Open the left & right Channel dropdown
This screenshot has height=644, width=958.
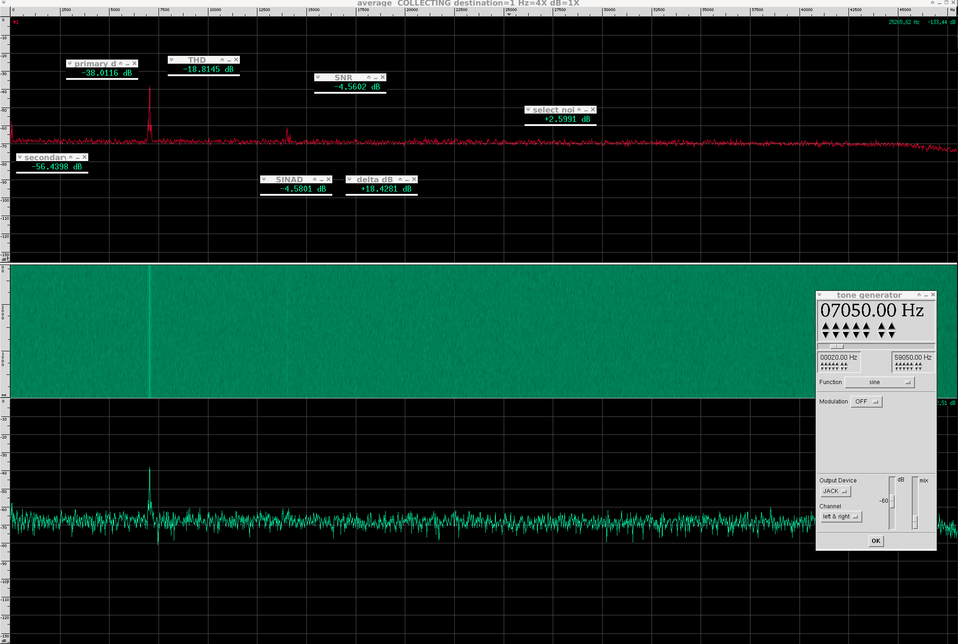coord(841,517)
